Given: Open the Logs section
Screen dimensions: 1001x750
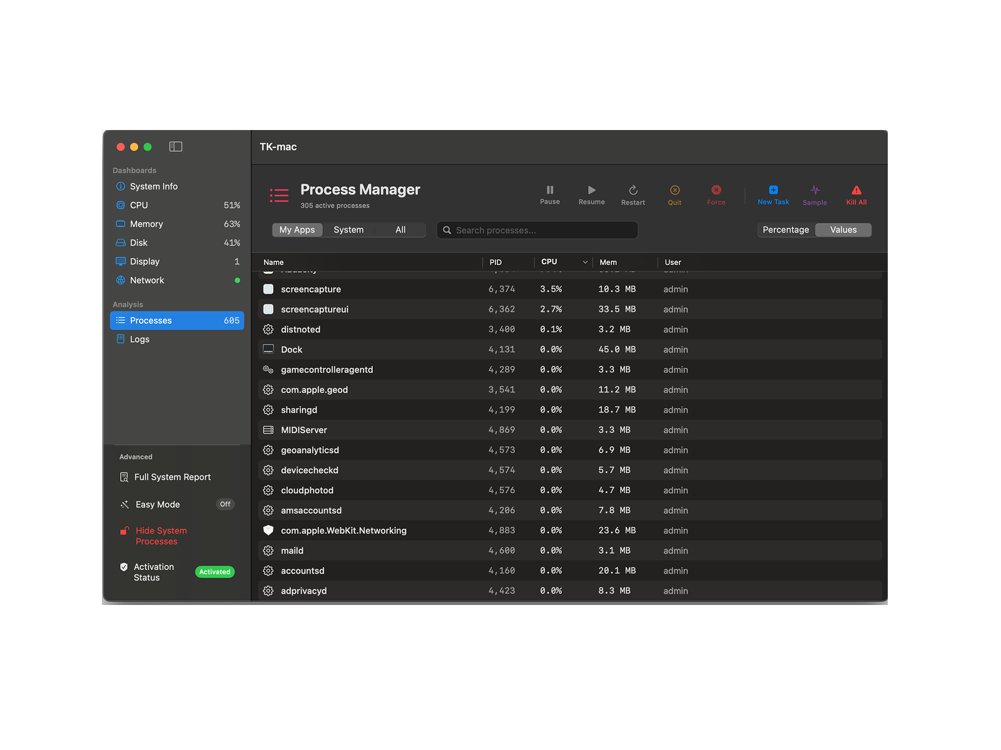Looking at the screenshot, I should [x=177, y=339].
